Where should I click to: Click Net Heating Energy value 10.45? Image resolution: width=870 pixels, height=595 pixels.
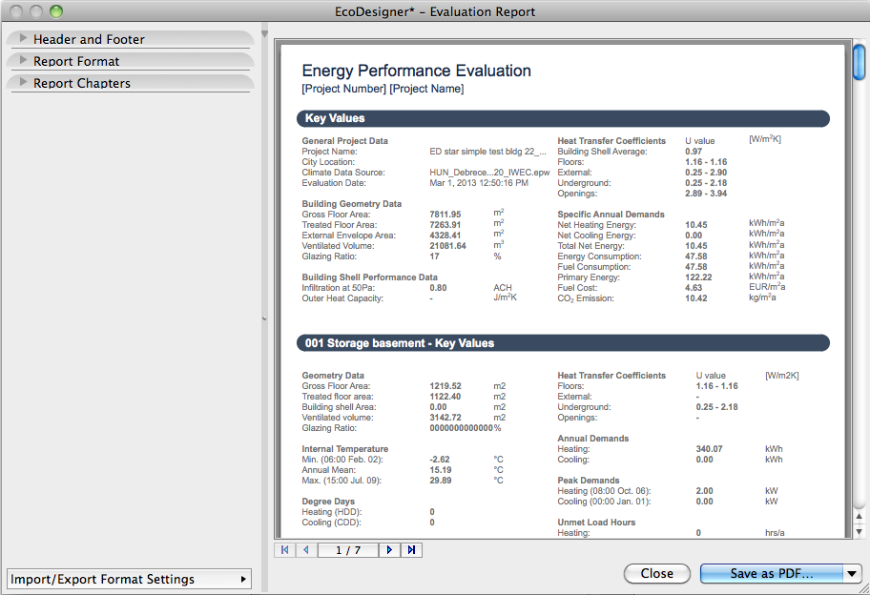click(x=696, y=225)
